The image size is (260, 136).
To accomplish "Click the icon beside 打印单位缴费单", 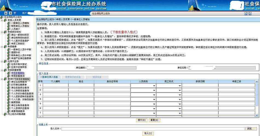I will coord(9,85).
